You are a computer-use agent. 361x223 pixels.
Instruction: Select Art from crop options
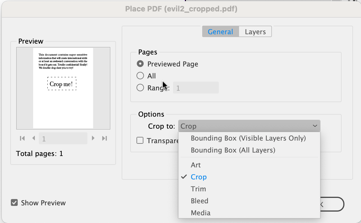click(x=196, y=165)
